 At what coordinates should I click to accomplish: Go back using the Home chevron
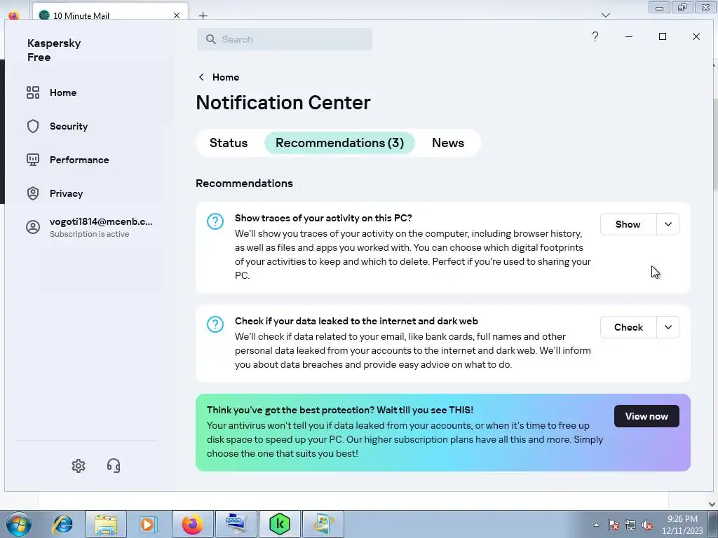201,77
